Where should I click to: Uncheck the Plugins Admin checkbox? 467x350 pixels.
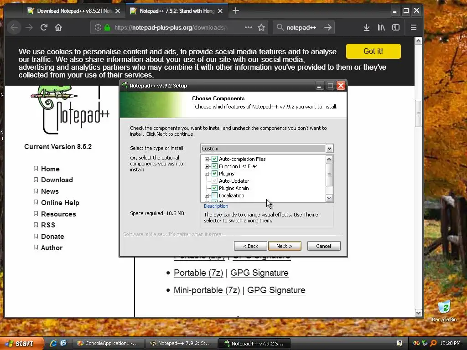click(x=214, y=188)
